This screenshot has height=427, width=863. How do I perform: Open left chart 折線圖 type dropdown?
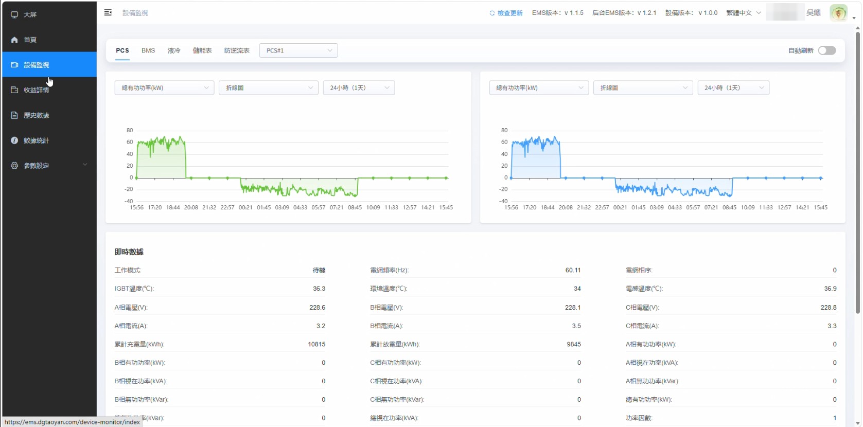[x=269, y=88]
